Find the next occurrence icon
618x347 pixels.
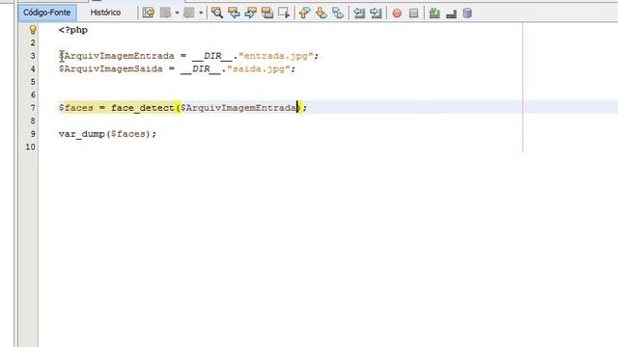tap(250, 13)
